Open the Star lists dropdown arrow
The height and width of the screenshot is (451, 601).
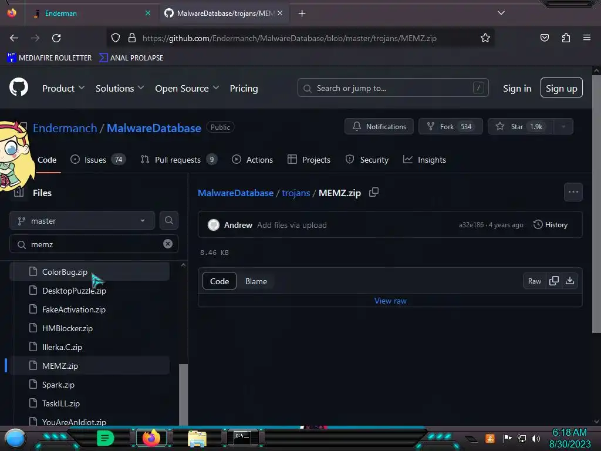coord(563,127)
